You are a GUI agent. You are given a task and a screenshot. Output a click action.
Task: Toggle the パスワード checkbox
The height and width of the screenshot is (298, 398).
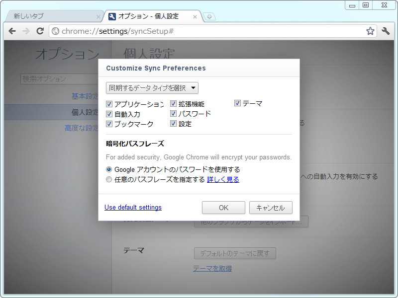173,114
